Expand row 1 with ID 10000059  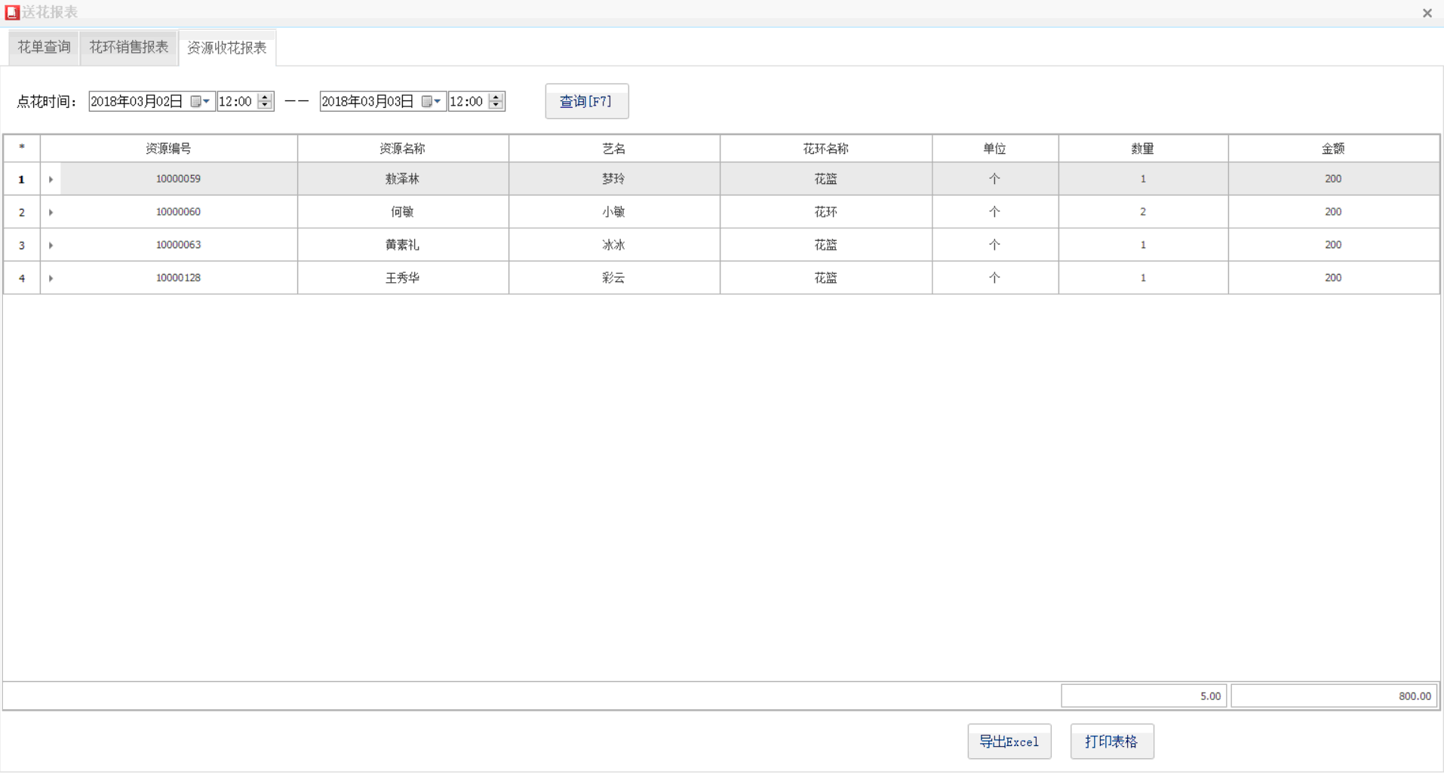pos(51,180)
